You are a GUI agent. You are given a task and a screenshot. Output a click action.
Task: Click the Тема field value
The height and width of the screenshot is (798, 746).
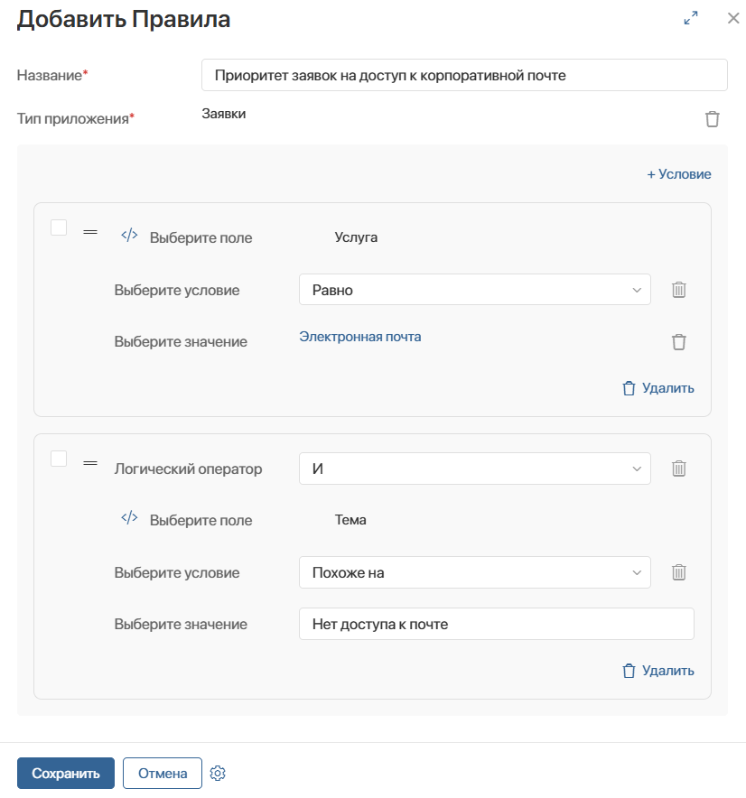[350, 520]
